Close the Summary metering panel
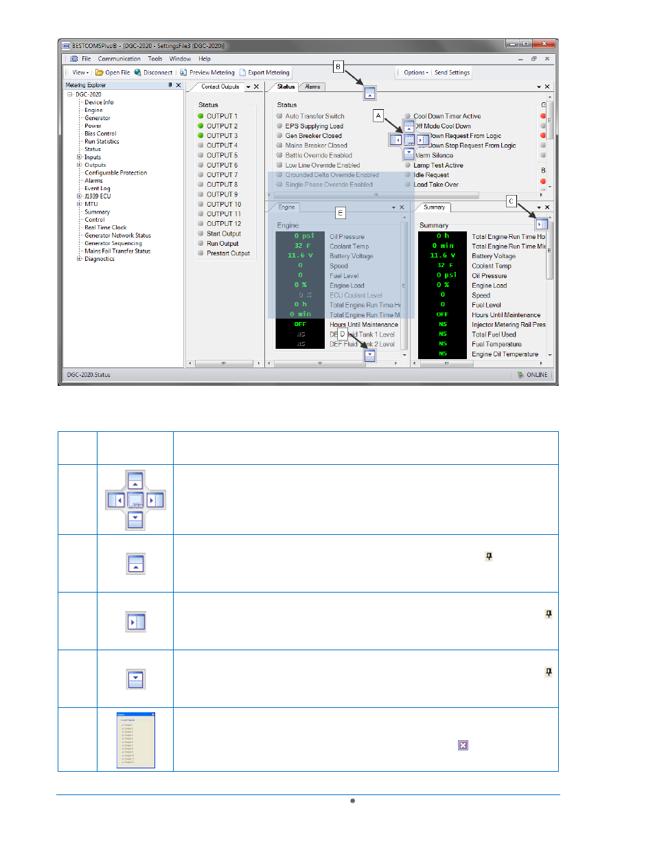The width and height of the screenshot is (655, 848). point(547,207)
